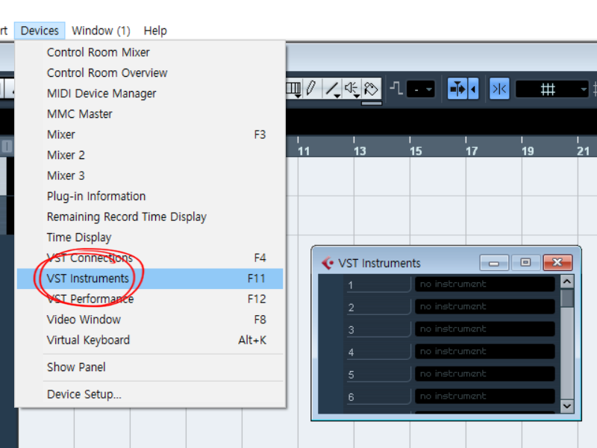This screenshot has height=448, width=597.
Task: Select the Play speaker tool
Action: point(351,89)
